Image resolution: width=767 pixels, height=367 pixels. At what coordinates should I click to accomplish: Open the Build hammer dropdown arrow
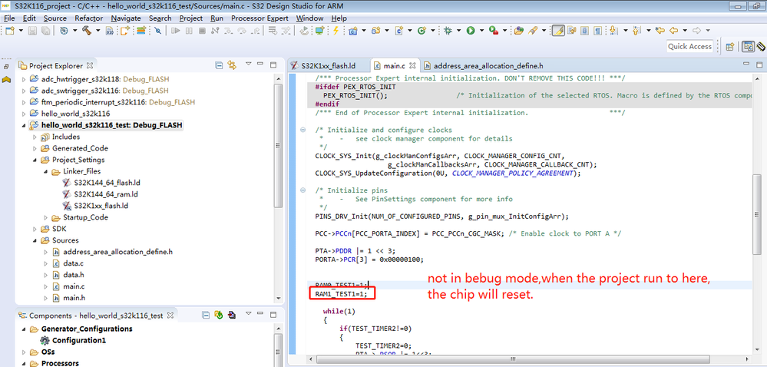click(98, 31)
